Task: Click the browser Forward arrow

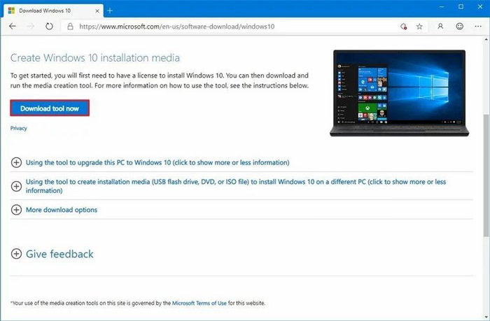Action: (31, 26)
